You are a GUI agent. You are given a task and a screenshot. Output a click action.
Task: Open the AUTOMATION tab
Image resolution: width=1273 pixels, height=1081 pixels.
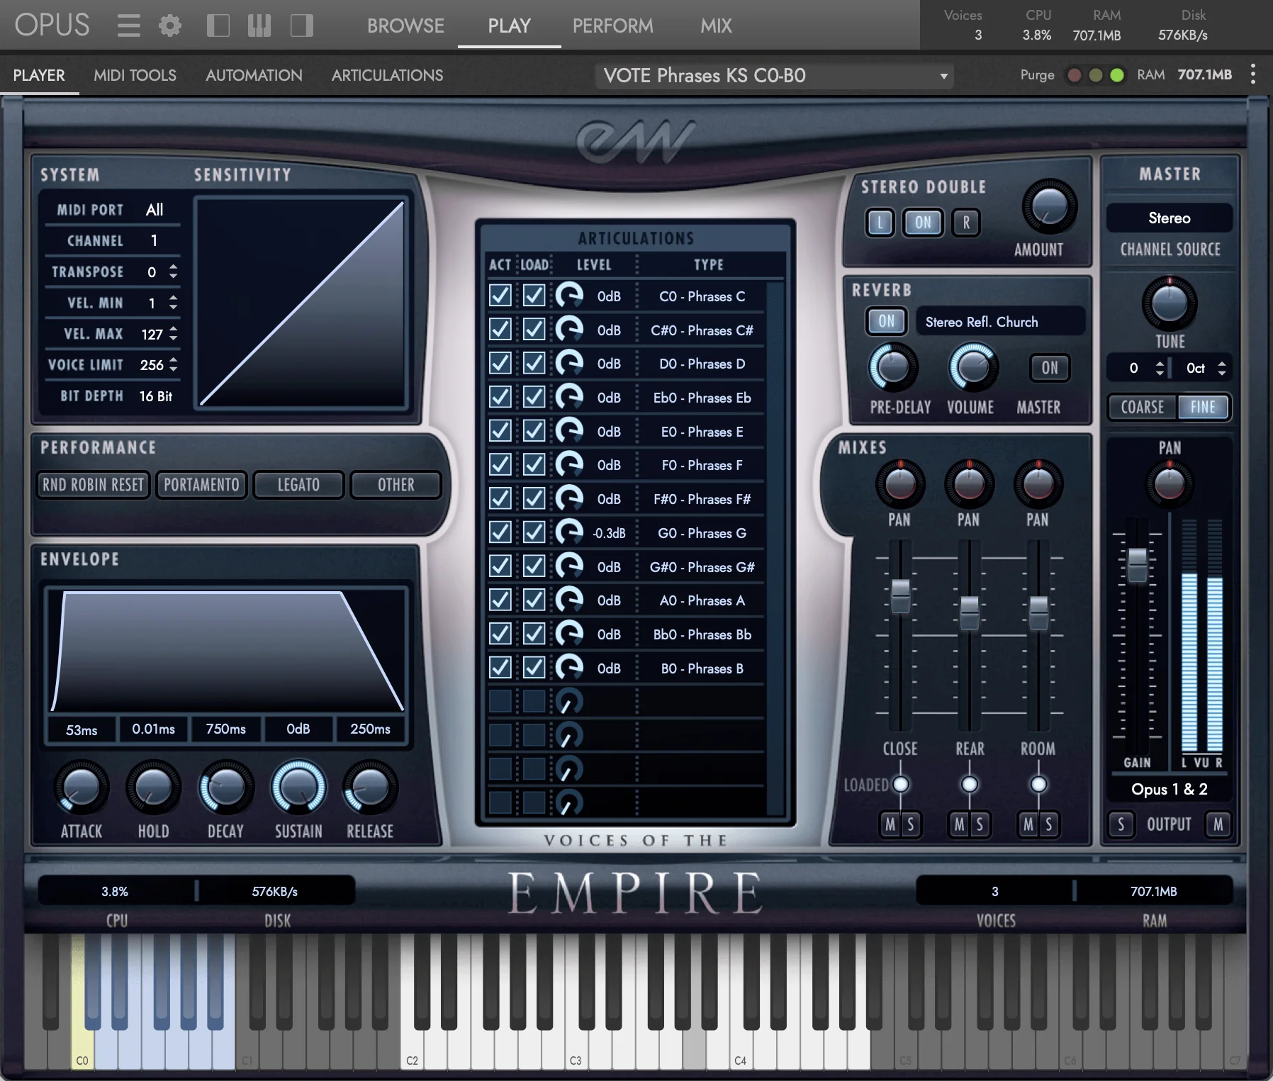(x=254, y=75)
